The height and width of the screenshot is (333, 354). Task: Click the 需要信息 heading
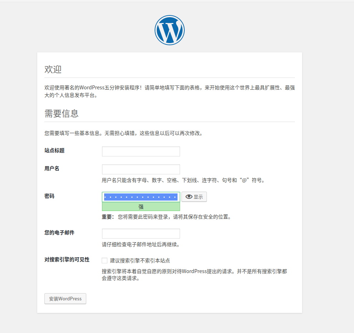(62, 113)
